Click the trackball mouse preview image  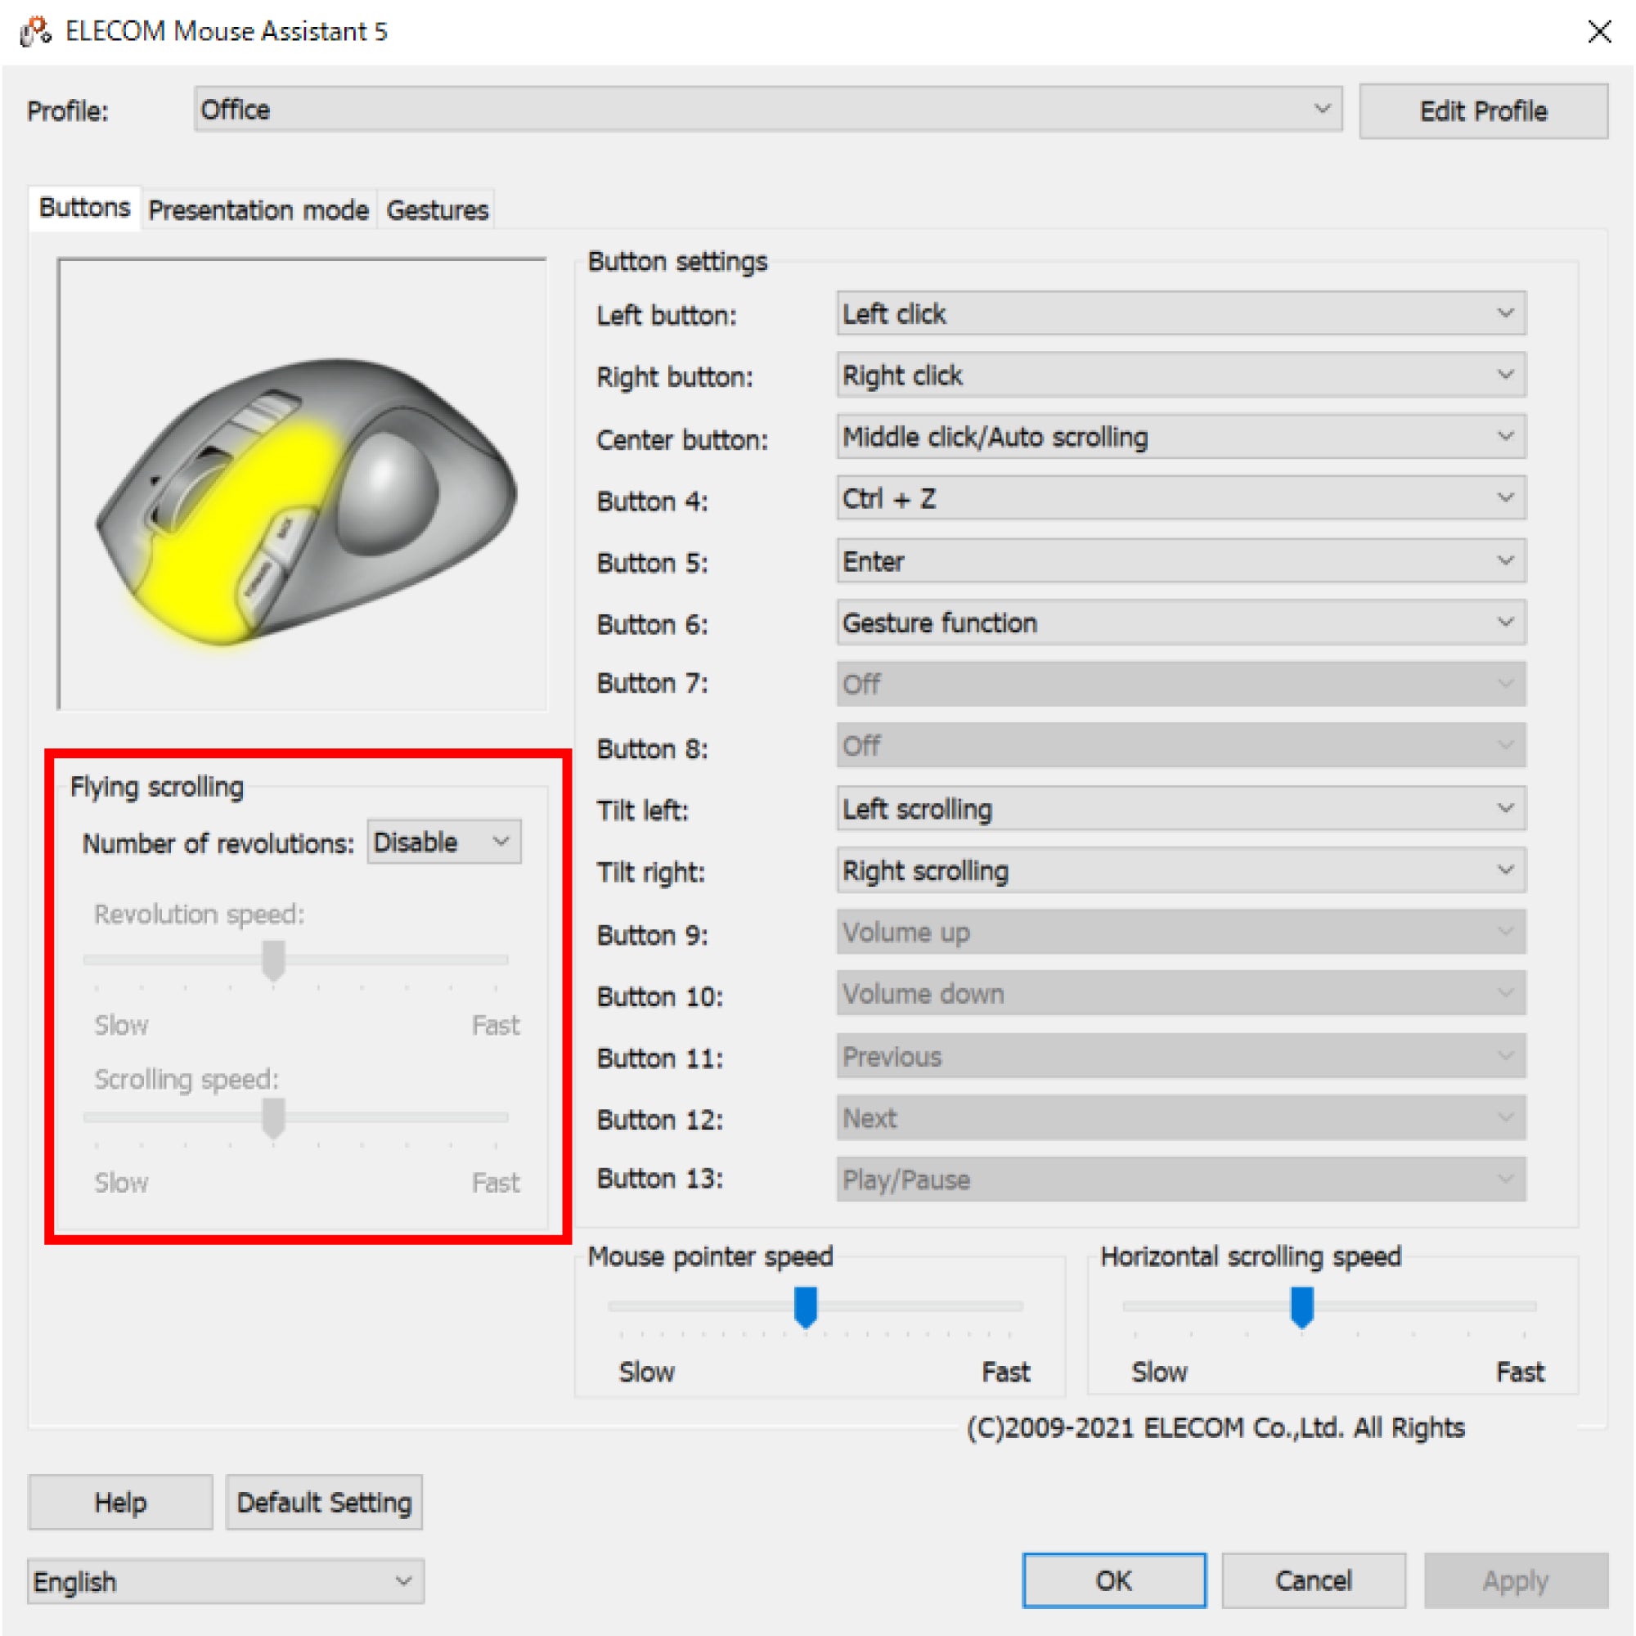303,484
